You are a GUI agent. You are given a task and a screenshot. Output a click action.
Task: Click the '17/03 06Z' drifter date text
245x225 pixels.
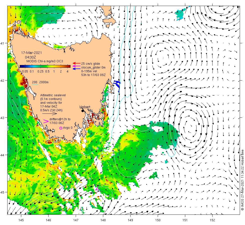[x=57, y=123]
